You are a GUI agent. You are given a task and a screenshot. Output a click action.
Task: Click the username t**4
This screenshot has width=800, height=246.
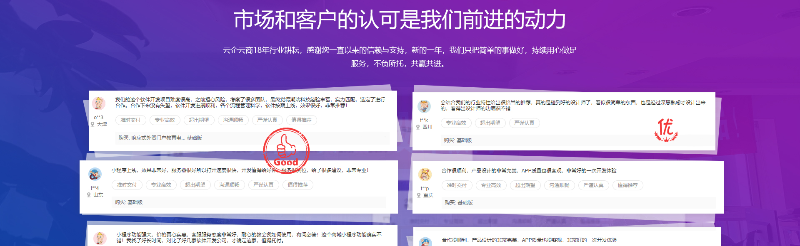pos(95,188)
